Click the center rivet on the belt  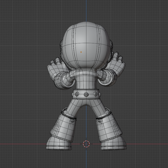pyautogui.click(x=86, y=94)
